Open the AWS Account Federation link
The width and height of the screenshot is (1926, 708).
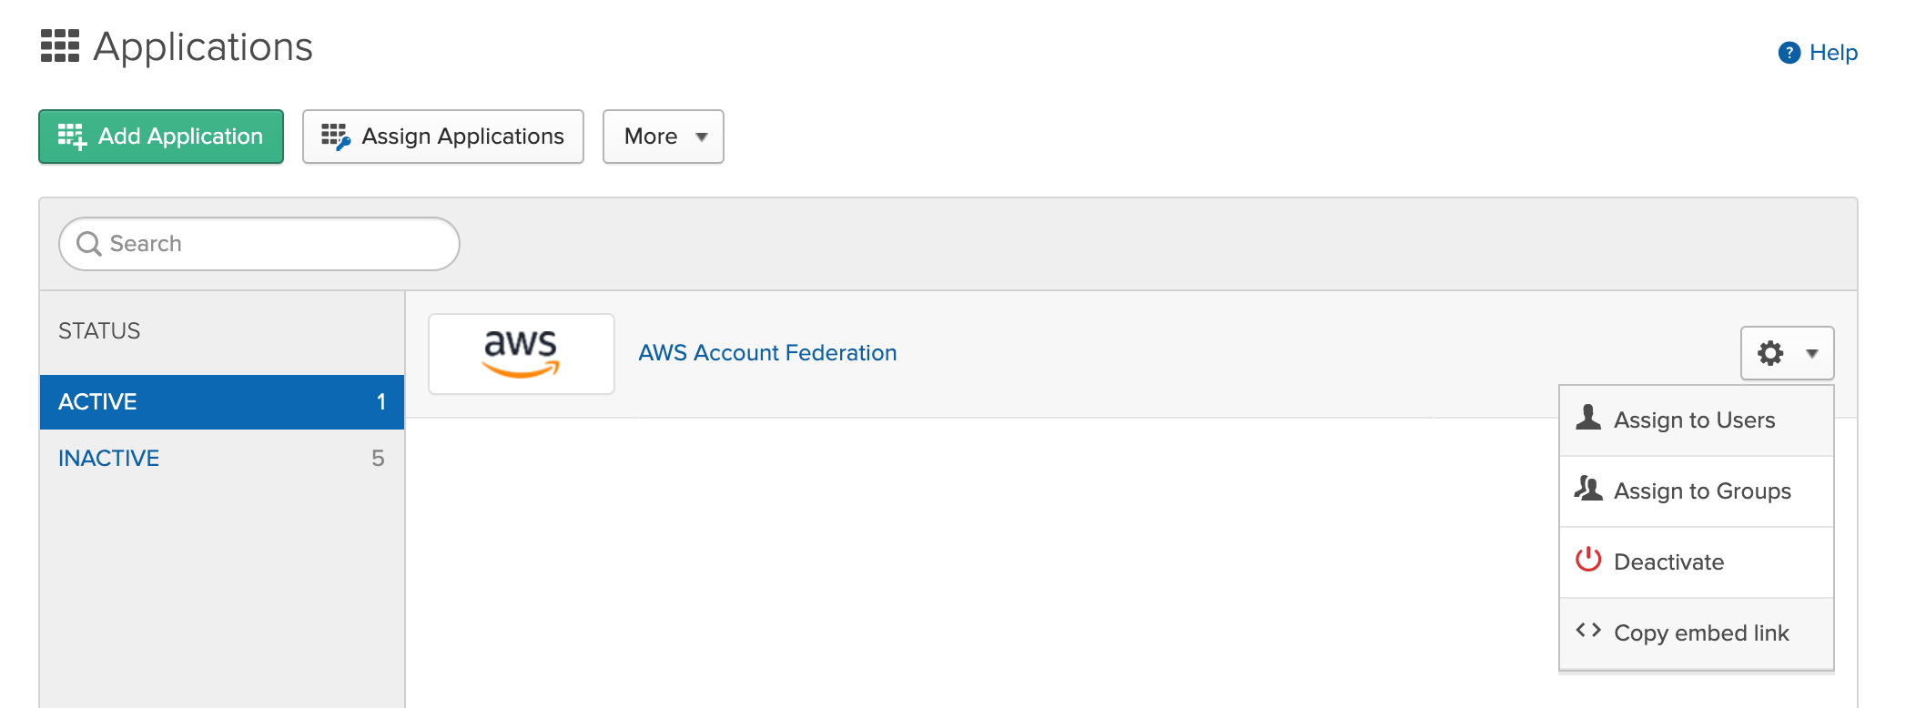(x=767, y=353)
